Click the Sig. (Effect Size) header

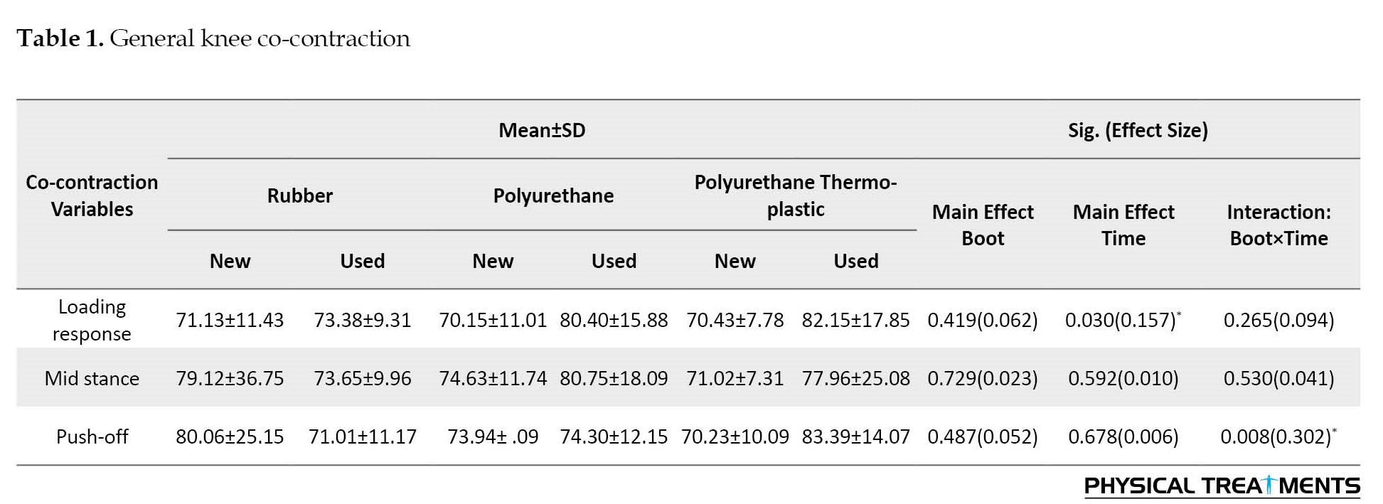pos(1138,130)
